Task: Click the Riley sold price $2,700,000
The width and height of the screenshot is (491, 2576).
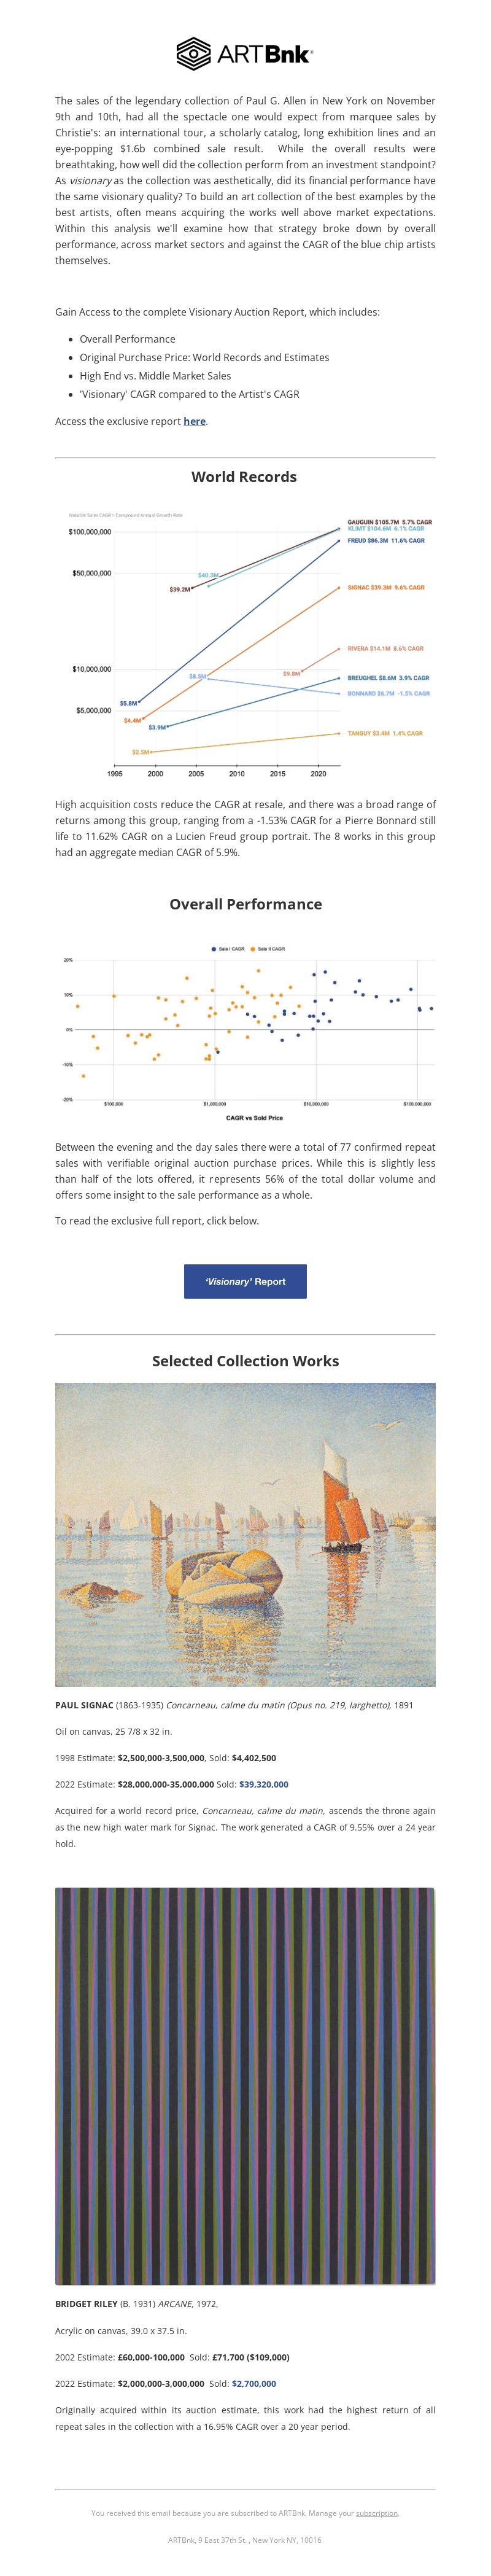Action: pyautogui.click(x=254, y=2383)
